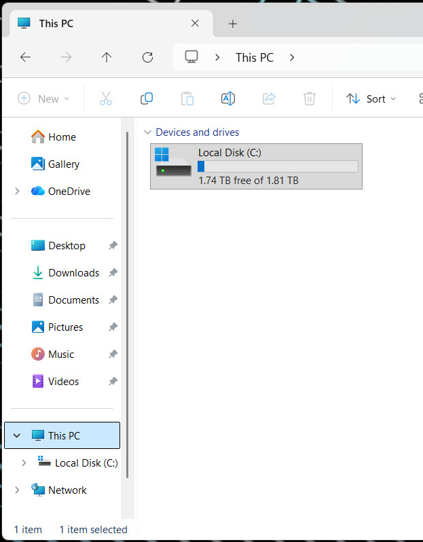Click the chevron before This PC in breadcrumb
The image size is (423, 542).
pos(217,57)
